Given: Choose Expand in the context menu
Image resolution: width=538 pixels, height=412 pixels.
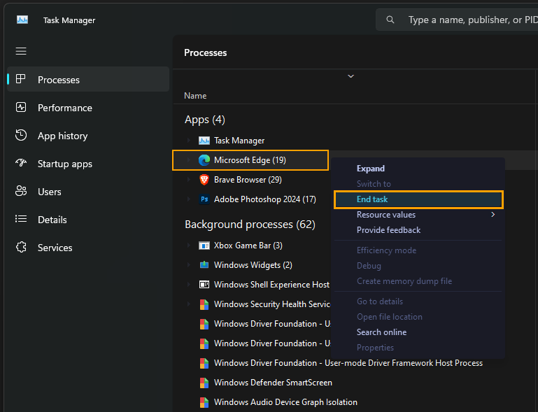Looking at the screenshot, I should 418,169.
